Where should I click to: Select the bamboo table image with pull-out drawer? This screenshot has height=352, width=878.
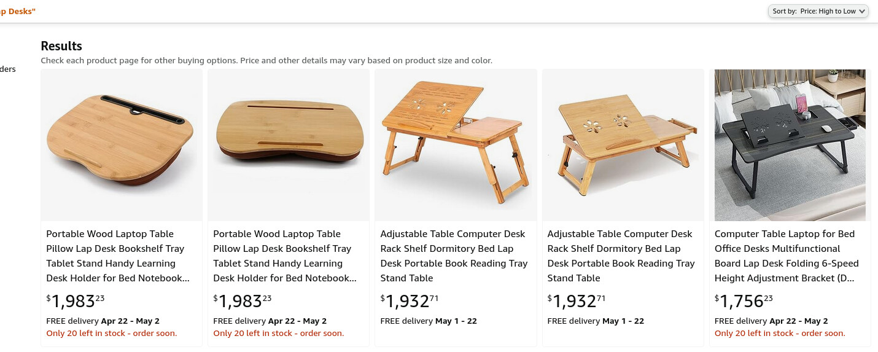coord(623,144)
